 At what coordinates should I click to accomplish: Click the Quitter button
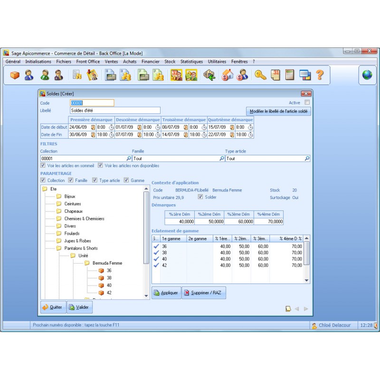pyautogui.click(x=53, y=307)
